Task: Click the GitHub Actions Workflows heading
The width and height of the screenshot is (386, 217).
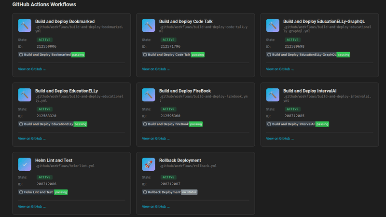Action: 44,4
